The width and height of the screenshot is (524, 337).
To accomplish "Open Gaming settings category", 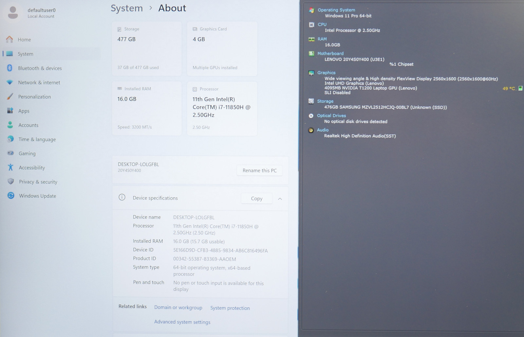I will point(27,153).
